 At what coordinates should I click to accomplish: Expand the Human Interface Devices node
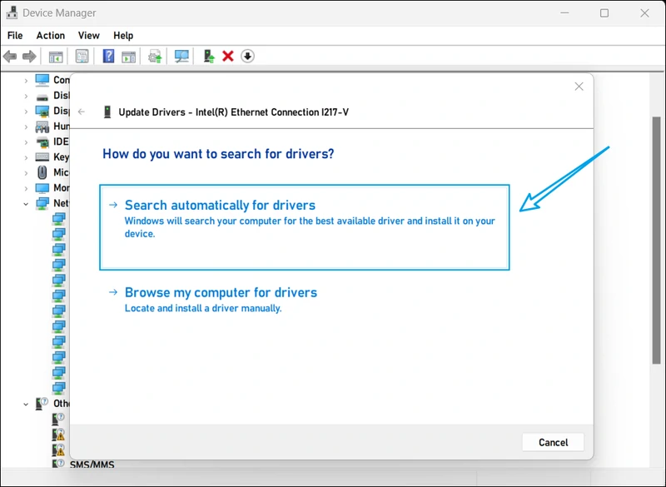(26, 127)
